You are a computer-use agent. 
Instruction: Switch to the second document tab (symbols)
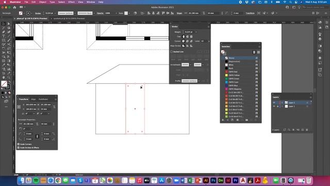pos(69,19)
